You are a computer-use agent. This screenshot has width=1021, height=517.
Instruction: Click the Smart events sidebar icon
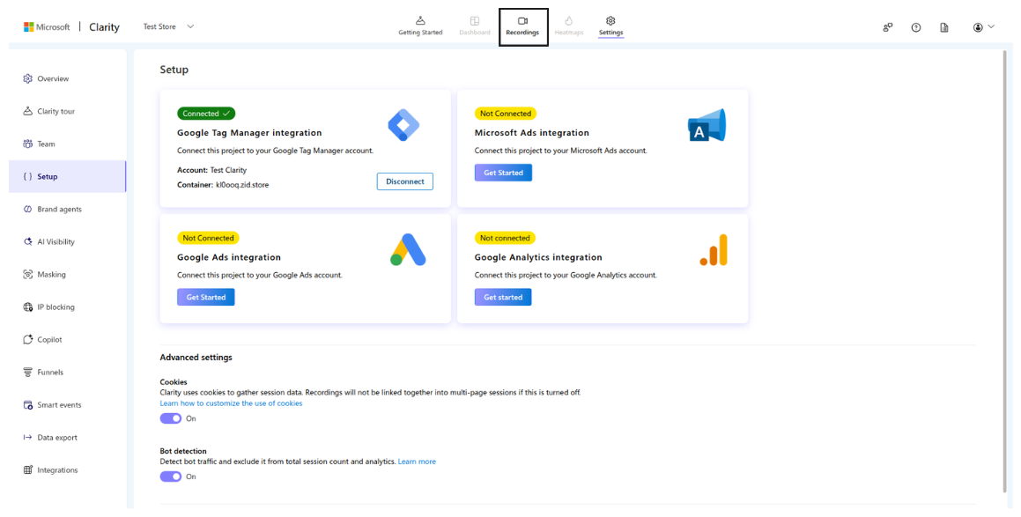pyautogui.click(x=27, y=404)
